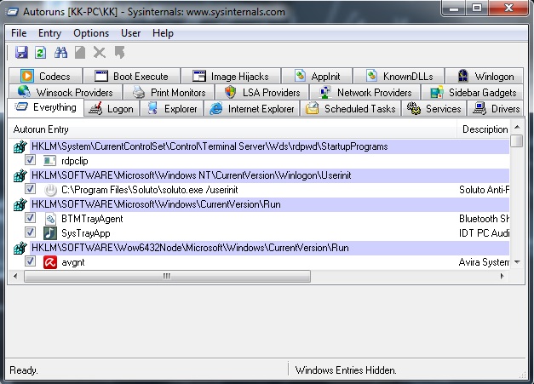Click the Description column header
This screenshot has height=384, width=534.
coord(484,129)
